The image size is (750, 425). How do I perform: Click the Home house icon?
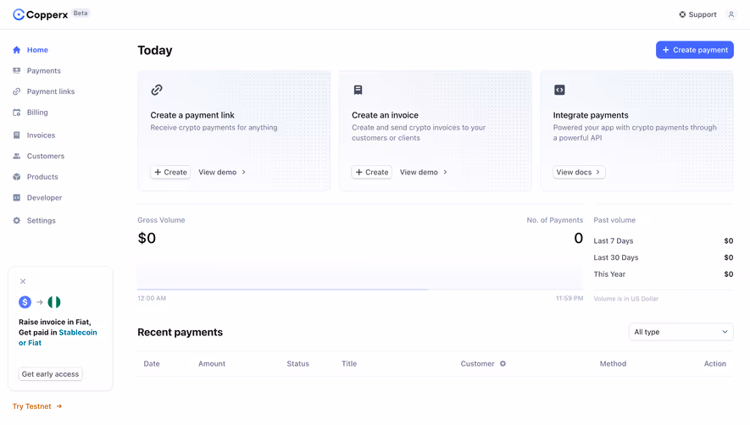coord(17,50)
